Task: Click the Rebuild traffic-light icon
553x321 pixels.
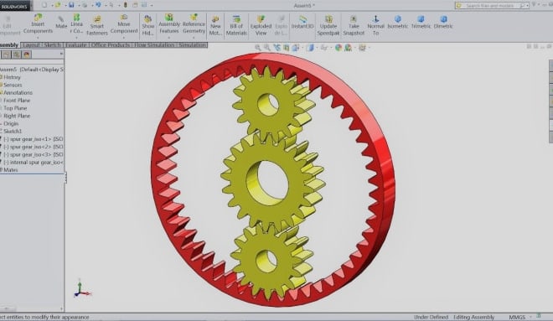Action: (x=125, y=5)
